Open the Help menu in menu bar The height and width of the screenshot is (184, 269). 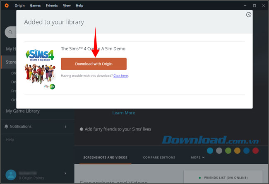(x=79, y=5)
